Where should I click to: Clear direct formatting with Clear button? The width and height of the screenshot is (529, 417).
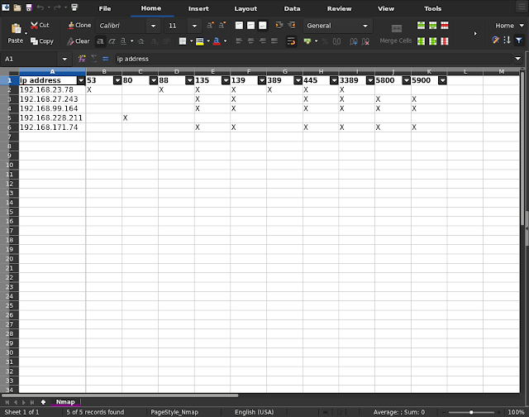pos(78,41)
